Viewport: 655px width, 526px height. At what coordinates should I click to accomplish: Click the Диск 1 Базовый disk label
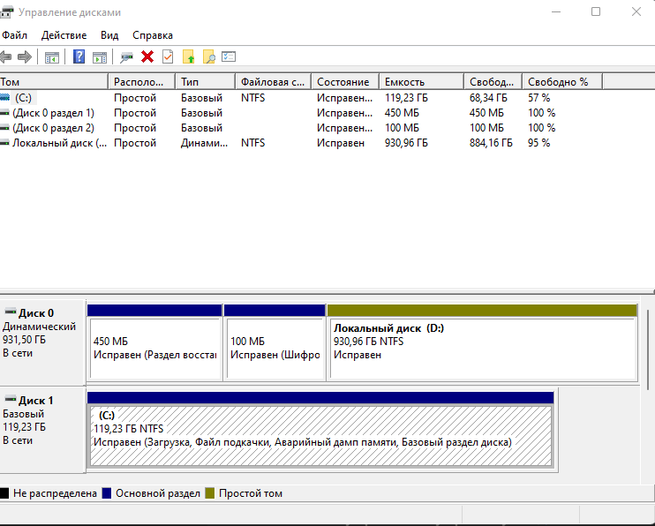click(x=43, y=430)
